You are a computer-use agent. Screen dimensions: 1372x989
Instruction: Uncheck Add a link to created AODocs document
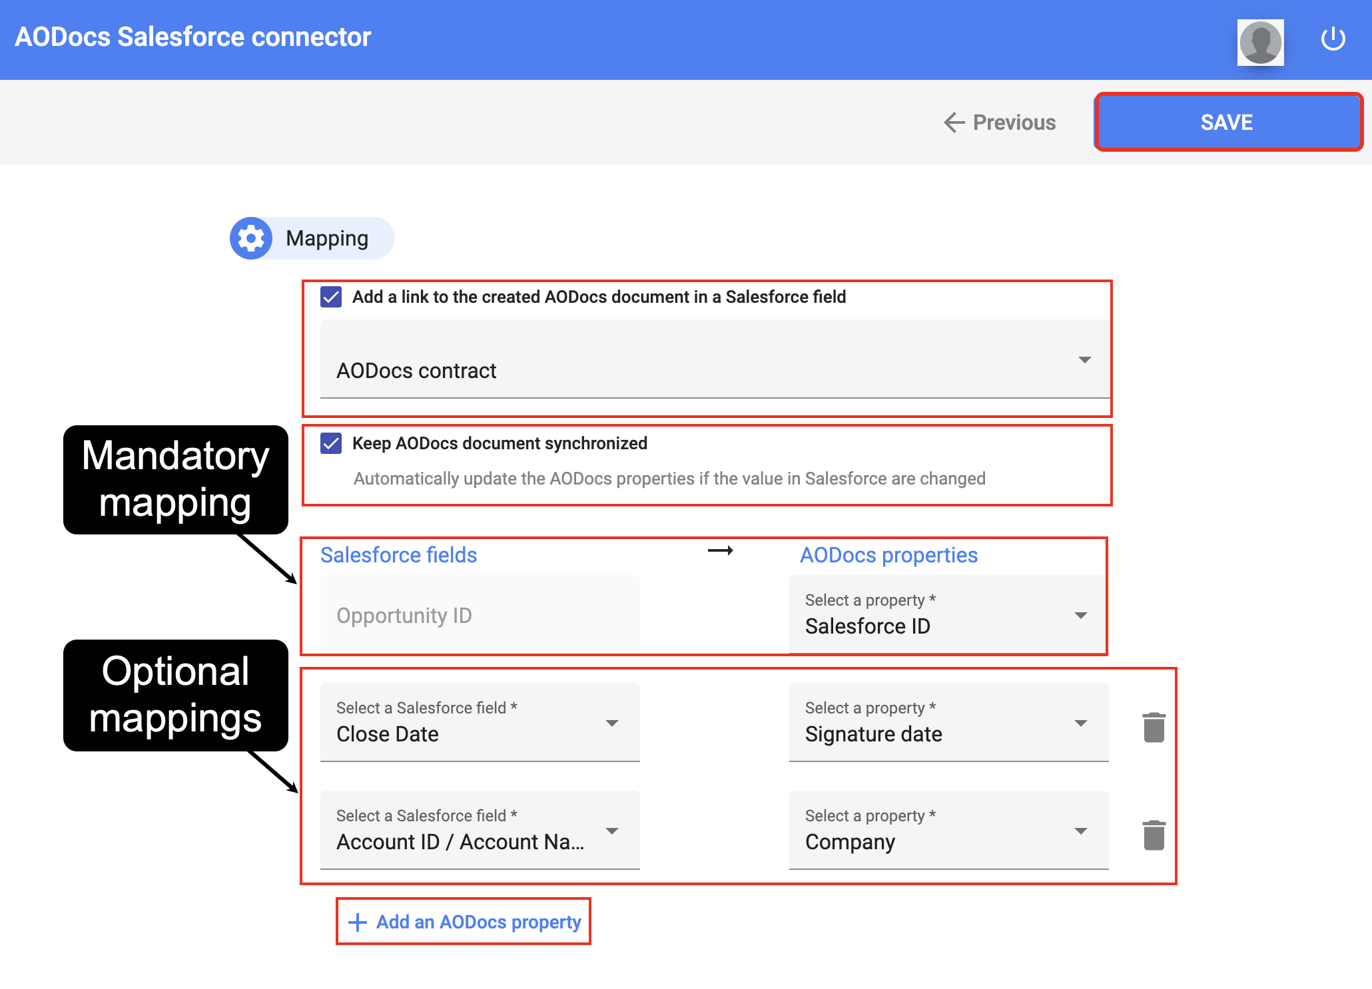[331, 297]
